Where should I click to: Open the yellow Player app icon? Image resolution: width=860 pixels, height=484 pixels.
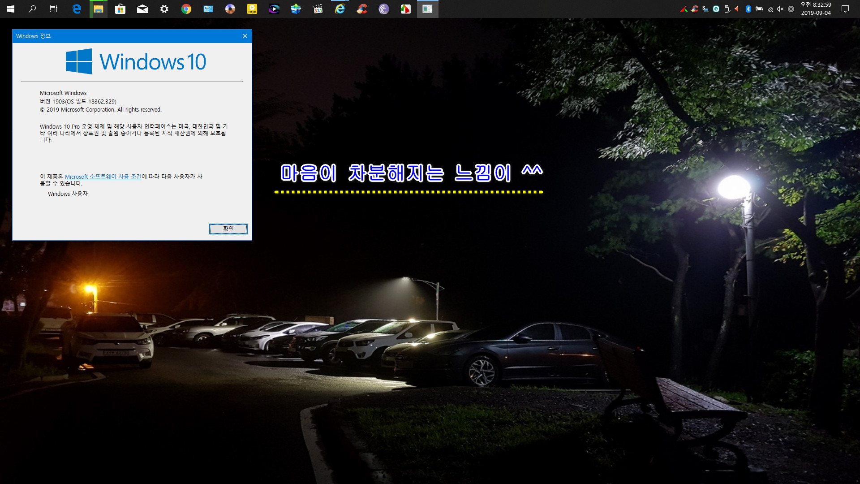pos(252,9)
